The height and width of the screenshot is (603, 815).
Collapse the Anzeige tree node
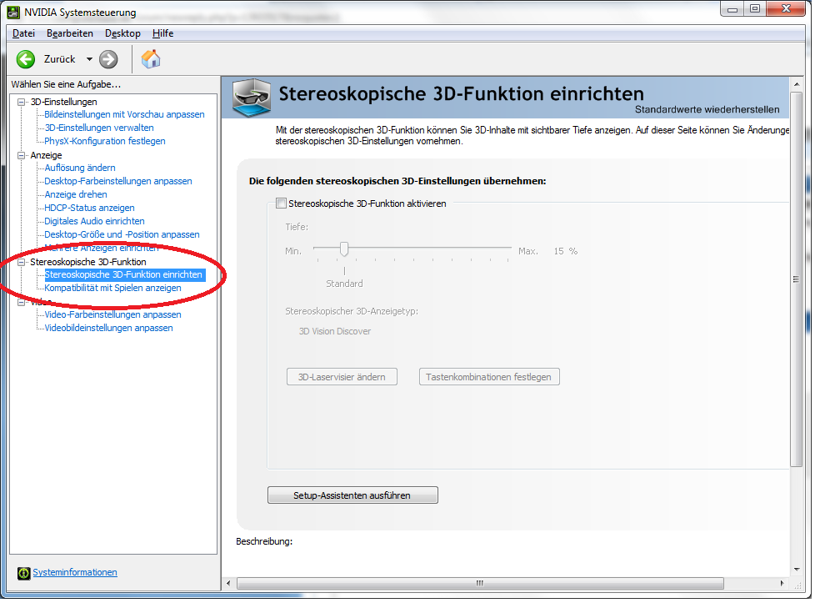22,156
